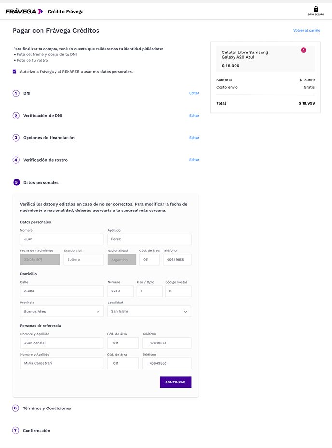This screenshot has height=448, width=332.
Task: Click the personal Cód. de área field
Action: tap(149, 260)
